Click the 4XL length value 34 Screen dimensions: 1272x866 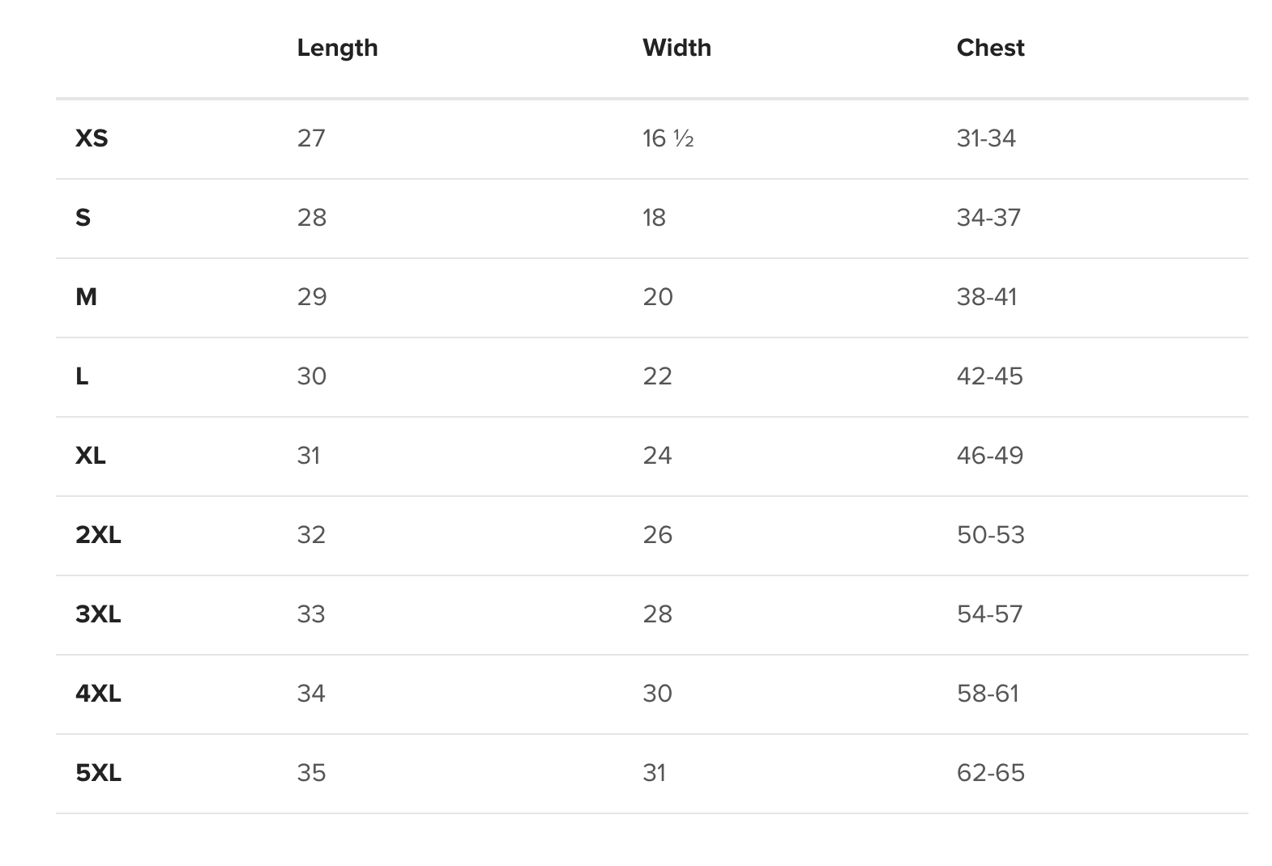tap(311, 694)
